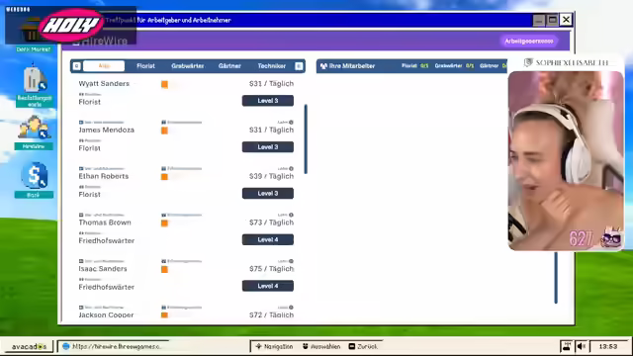Switch to the Gärtner filter tab
Image resolution: width=633 pixels, height=356 pixels.
[229, 66]
